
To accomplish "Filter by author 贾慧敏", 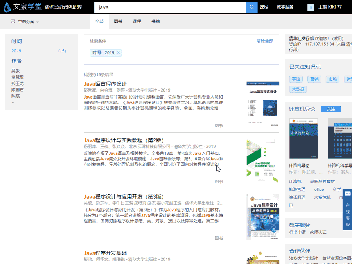I will pyautogui.click(x=18, y=77).
